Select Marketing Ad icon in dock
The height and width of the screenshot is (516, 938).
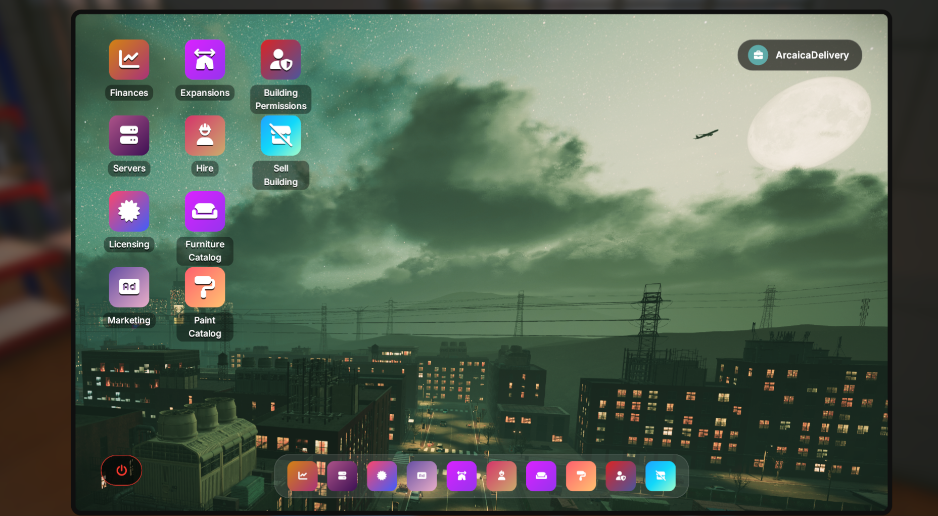[x=421, y=476]
